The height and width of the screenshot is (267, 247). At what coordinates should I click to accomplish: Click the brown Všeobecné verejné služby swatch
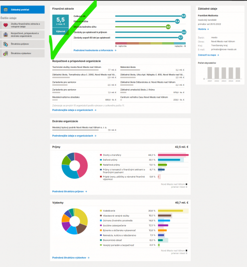click(x=101, y=215)
